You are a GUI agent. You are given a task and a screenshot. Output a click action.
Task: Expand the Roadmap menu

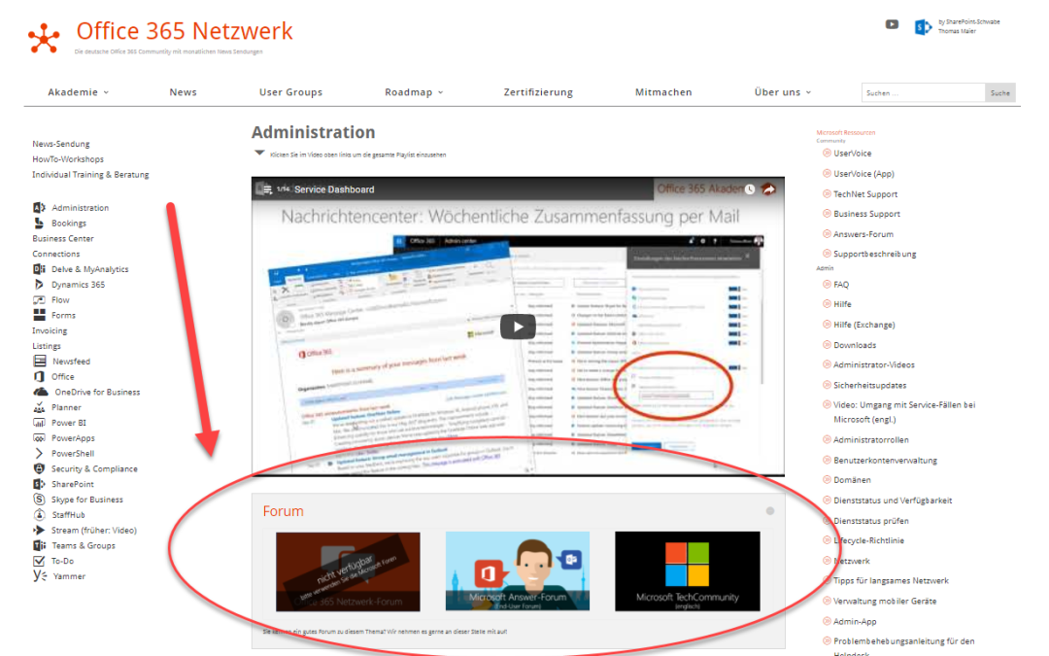pos(414,92)
